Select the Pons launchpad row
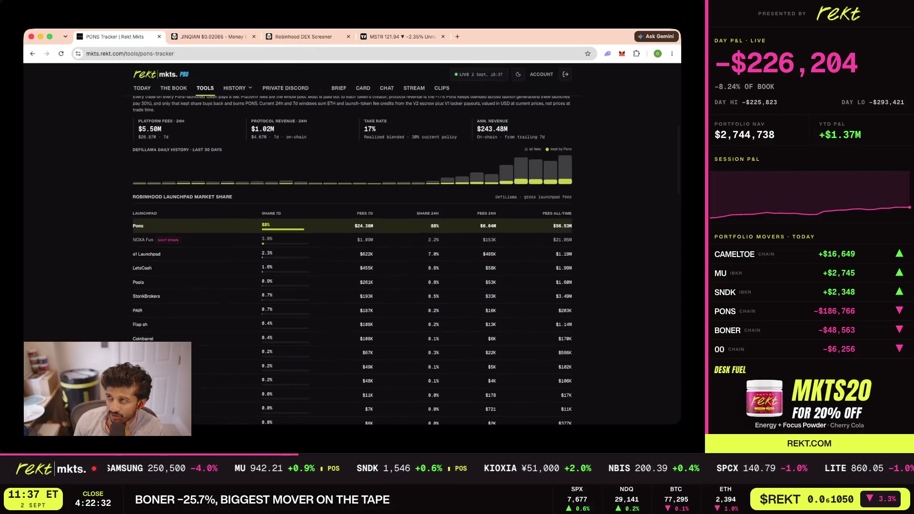The height and width of the screenshot is (514, 914). (352, 226)
